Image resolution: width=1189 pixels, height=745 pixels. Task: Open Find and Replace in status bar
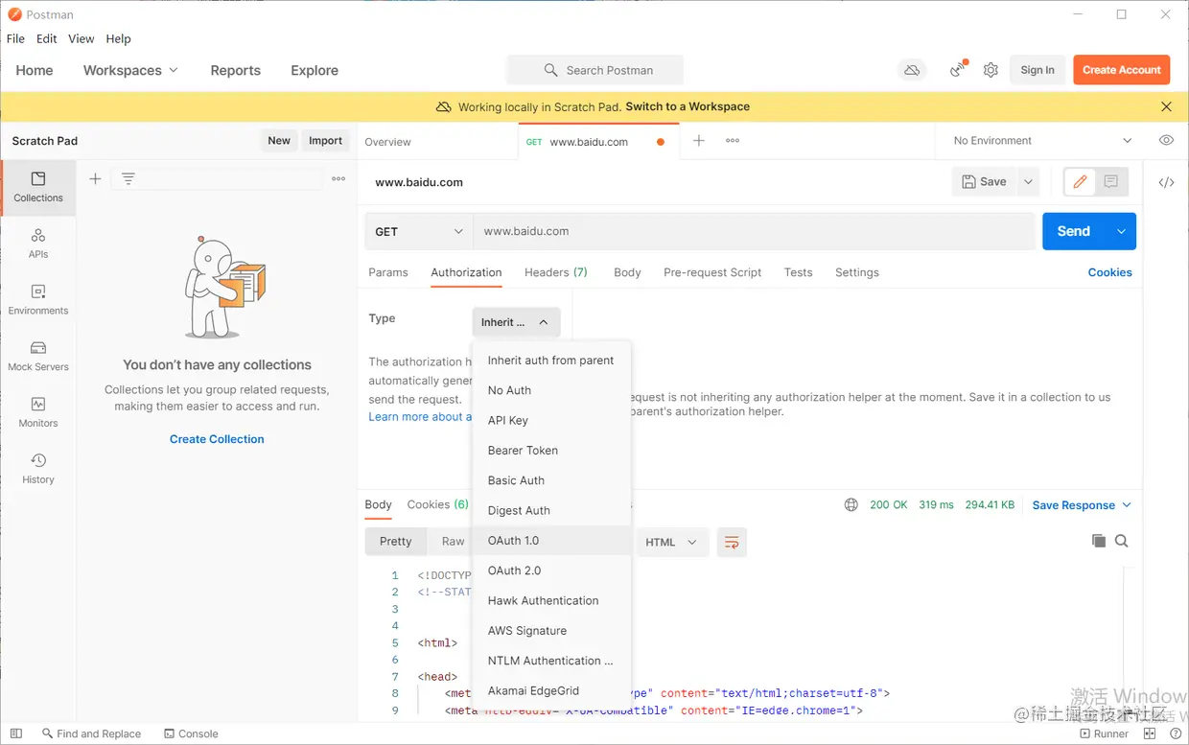(x=92, y=733)
